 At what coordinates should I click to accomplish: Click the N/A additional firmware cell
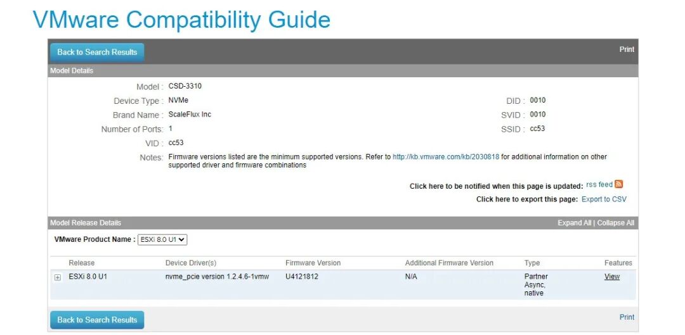(411, 277)
